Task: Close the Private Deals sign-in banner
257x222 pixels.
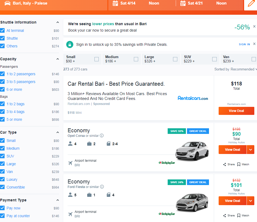Action: [254, 44]
